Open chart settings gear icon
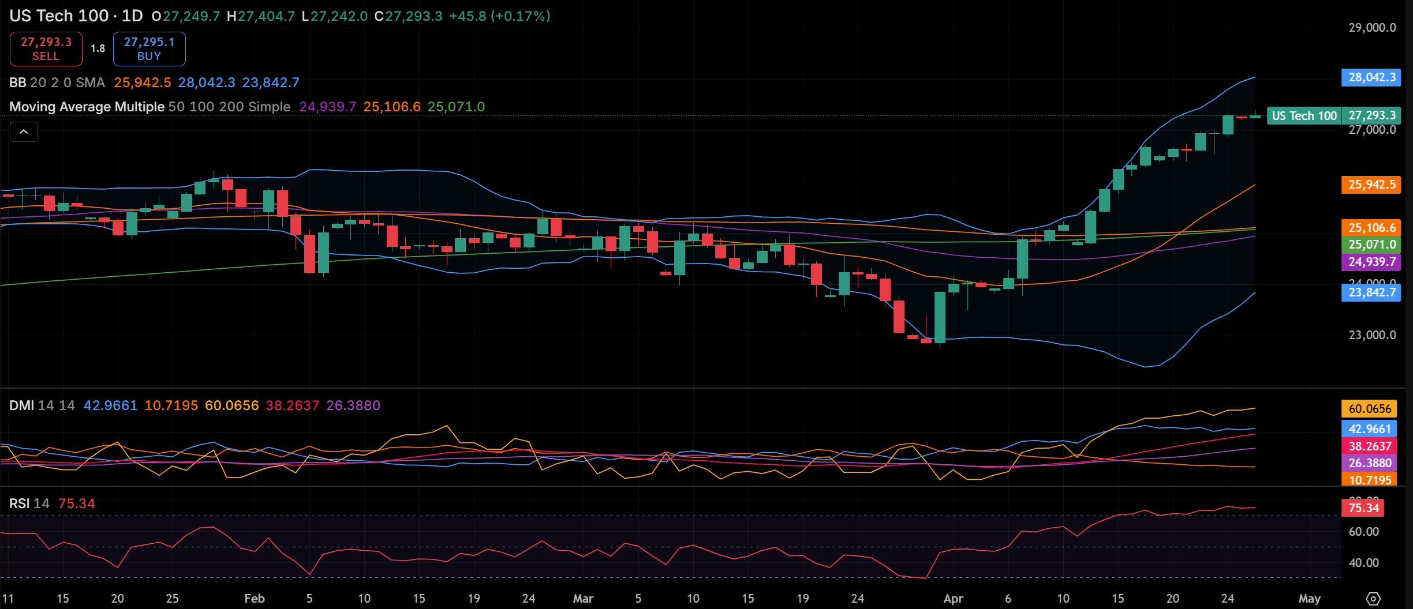The image size is (1413, 609). click(x=1373, y=599)
